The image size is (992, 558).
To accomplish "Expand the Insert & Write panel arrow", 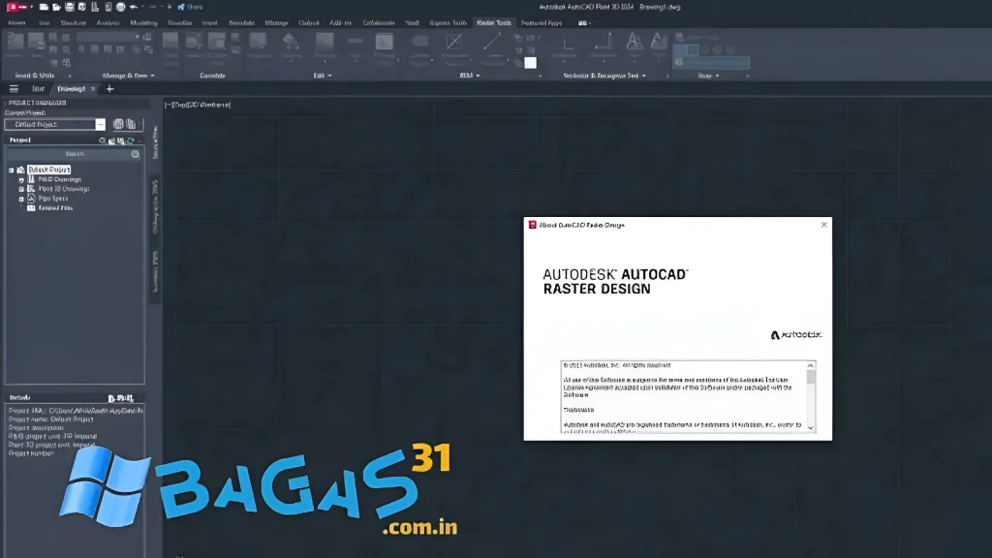I will pos(69,76).
